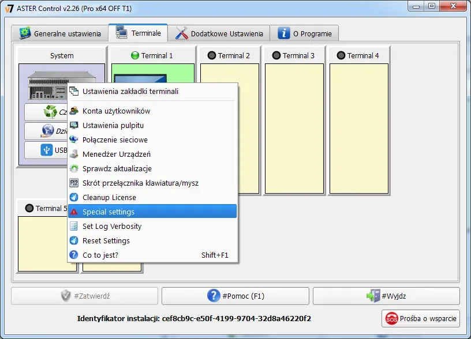
Task: Click Połączenie sieciowe network icon
Action: (x=74, y=140)
